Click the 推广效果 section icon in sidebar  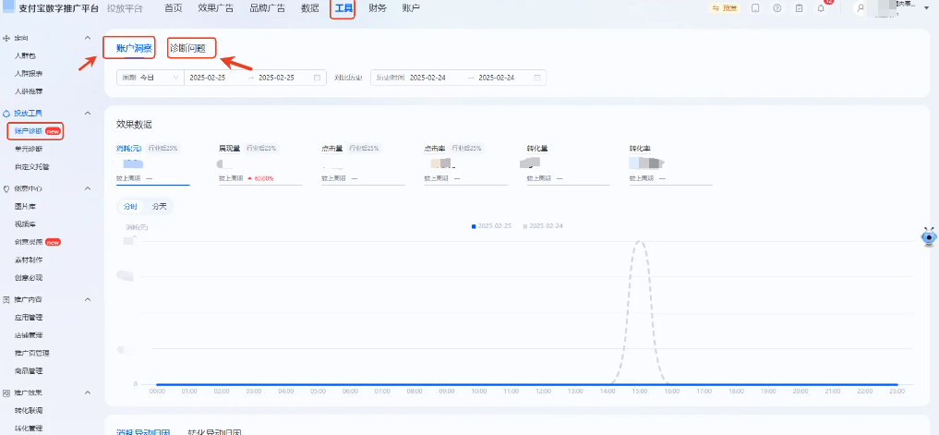(6, 393)
